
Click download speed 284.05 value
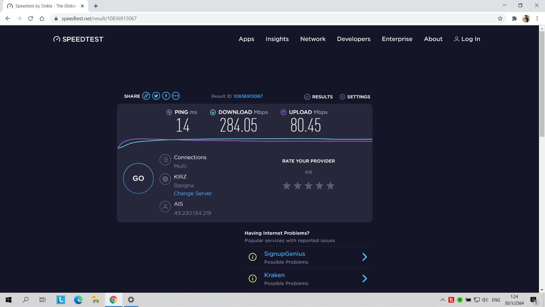(x=238, y=125)
